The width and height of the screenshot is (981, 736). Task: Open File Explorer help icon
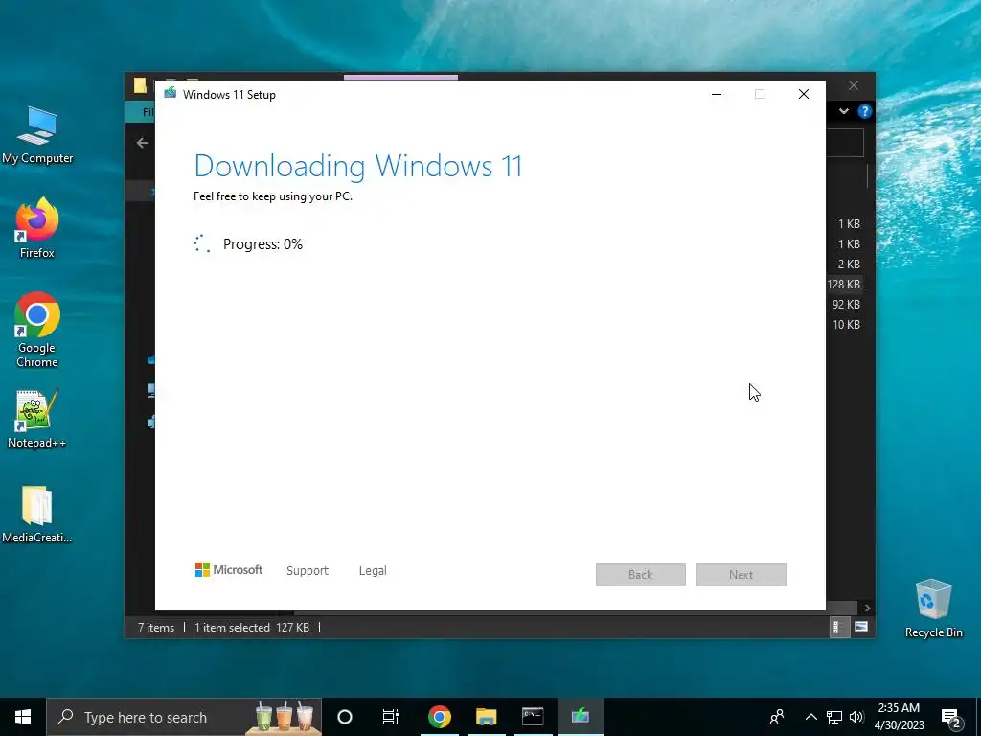[865, 111]
